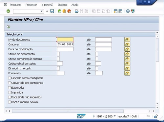Click the Data de modificação from field
Viewport: 164px width, 122px height.
pos(65,49)
